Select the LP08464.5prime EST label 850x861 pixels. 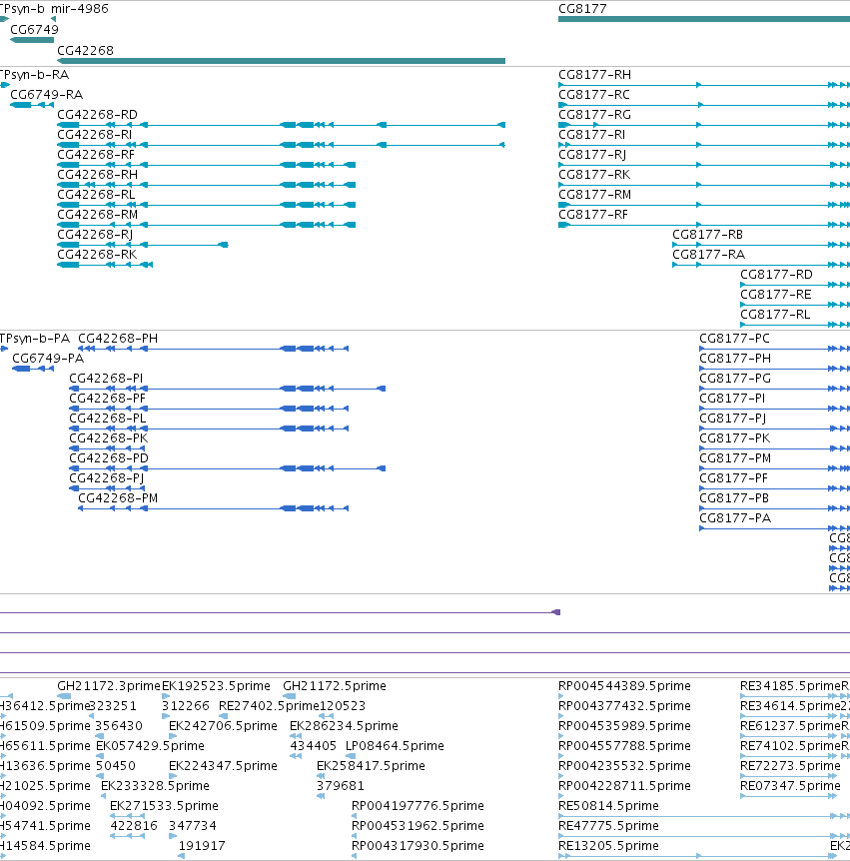(x=395, y=746)
